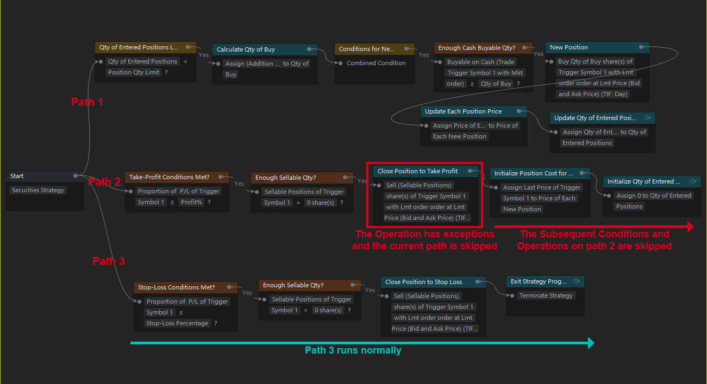Select the Start node header
The width and height of the screenshot is (707, 384).
pos(45,176)
